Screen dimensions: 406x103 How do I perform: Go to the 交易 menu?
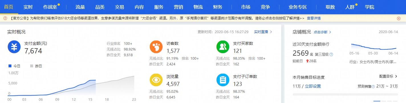[119, 7]
